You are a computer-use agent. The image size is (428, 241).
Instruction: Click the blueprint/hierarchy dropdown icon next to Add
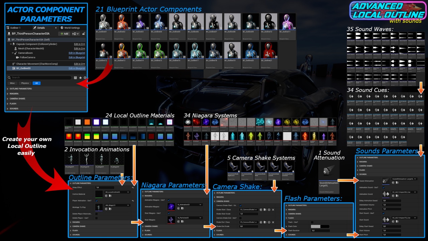76,34
